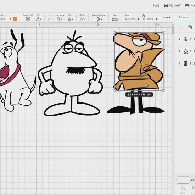Open the Flip dropdown arrow

tap(73, 19)
